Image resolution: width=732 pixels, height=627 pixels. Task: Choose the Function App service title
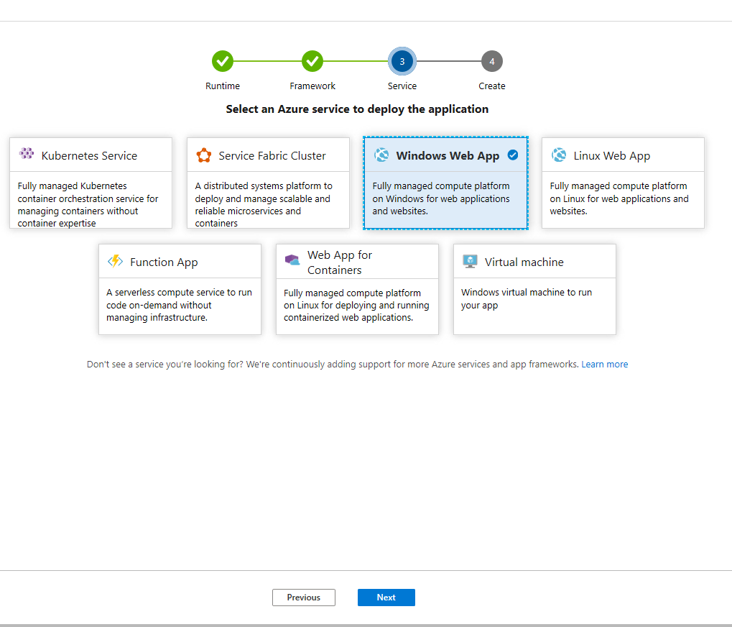point(164,262)
